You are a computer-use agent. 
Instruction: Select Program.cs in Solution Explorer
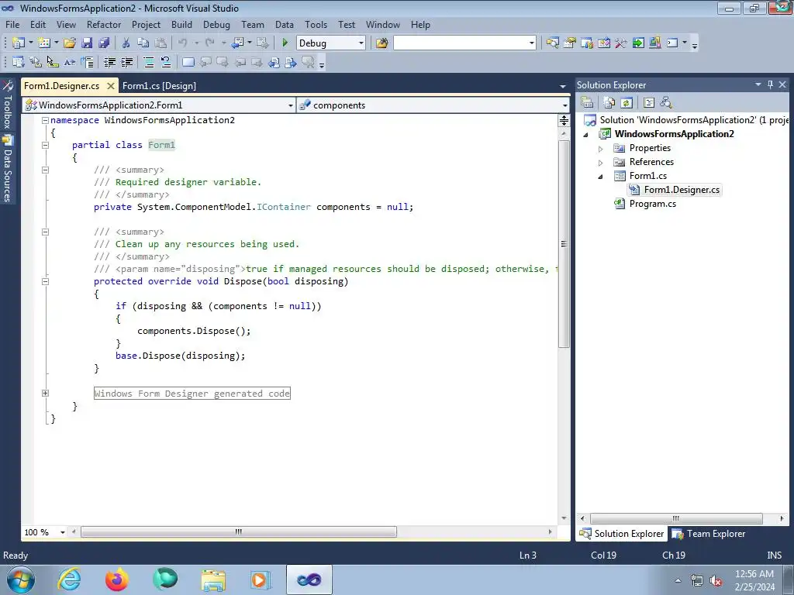pyautogui.click(x=652, y=204)
